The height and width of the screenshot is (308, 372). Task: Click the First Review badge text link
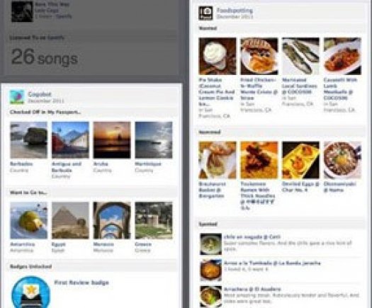pos(81,283)
